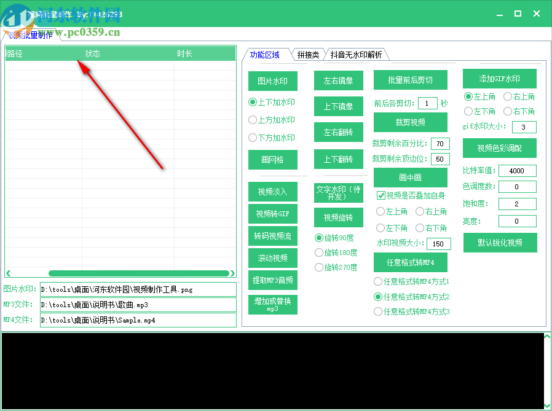Edit the 裁剪剩余百分比 field
This screenshot has width=552, height=411.
(440, 144)
